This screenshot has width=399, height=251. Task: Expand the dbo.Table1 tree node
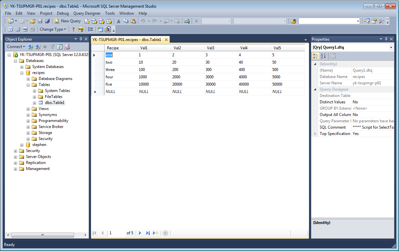pos(34,103)
